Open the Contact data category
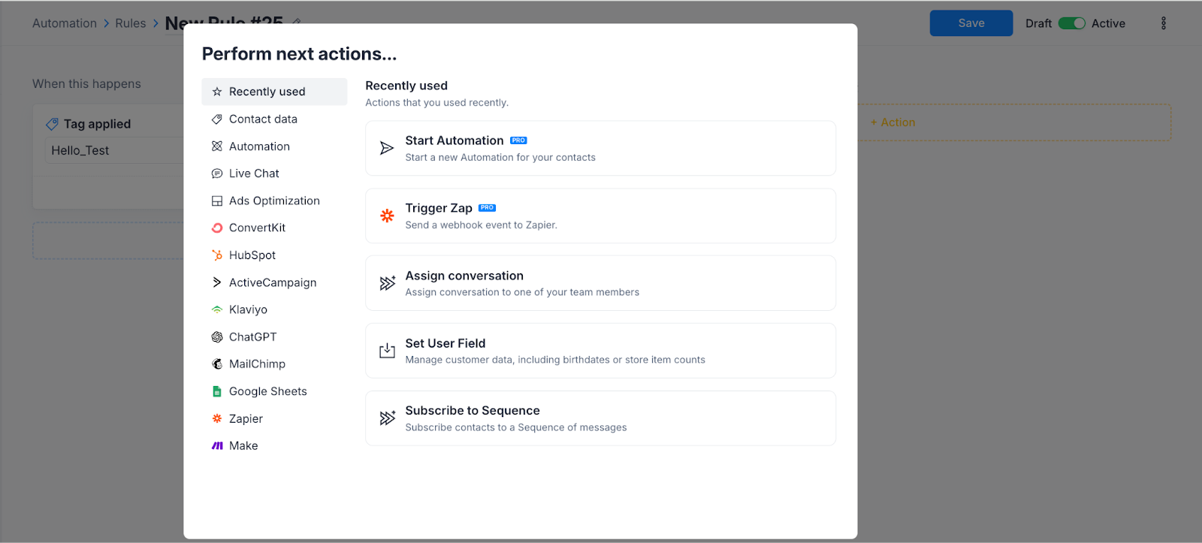The height and width of the screenshot is (543, 1202). click(263, 119)
